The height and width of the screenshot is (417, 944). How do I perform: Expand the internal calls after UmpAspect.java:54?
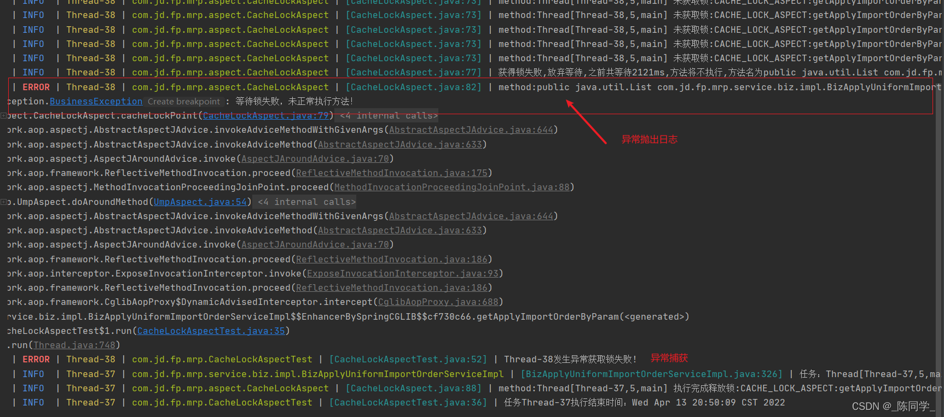306,202
